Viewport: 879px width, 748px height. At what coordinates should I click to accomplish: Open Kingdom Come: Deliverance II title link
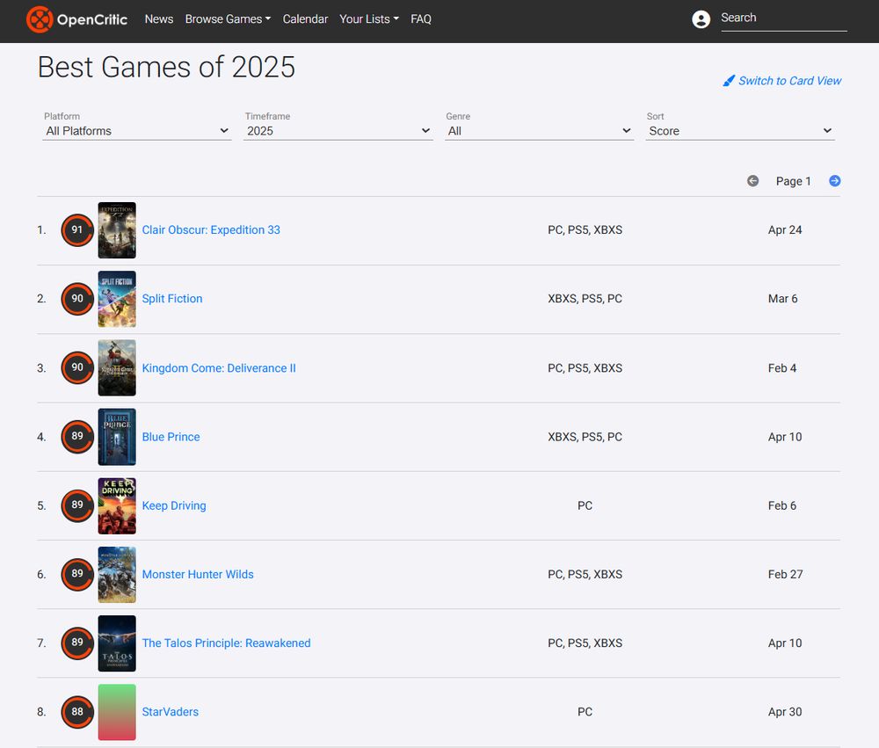219,367
